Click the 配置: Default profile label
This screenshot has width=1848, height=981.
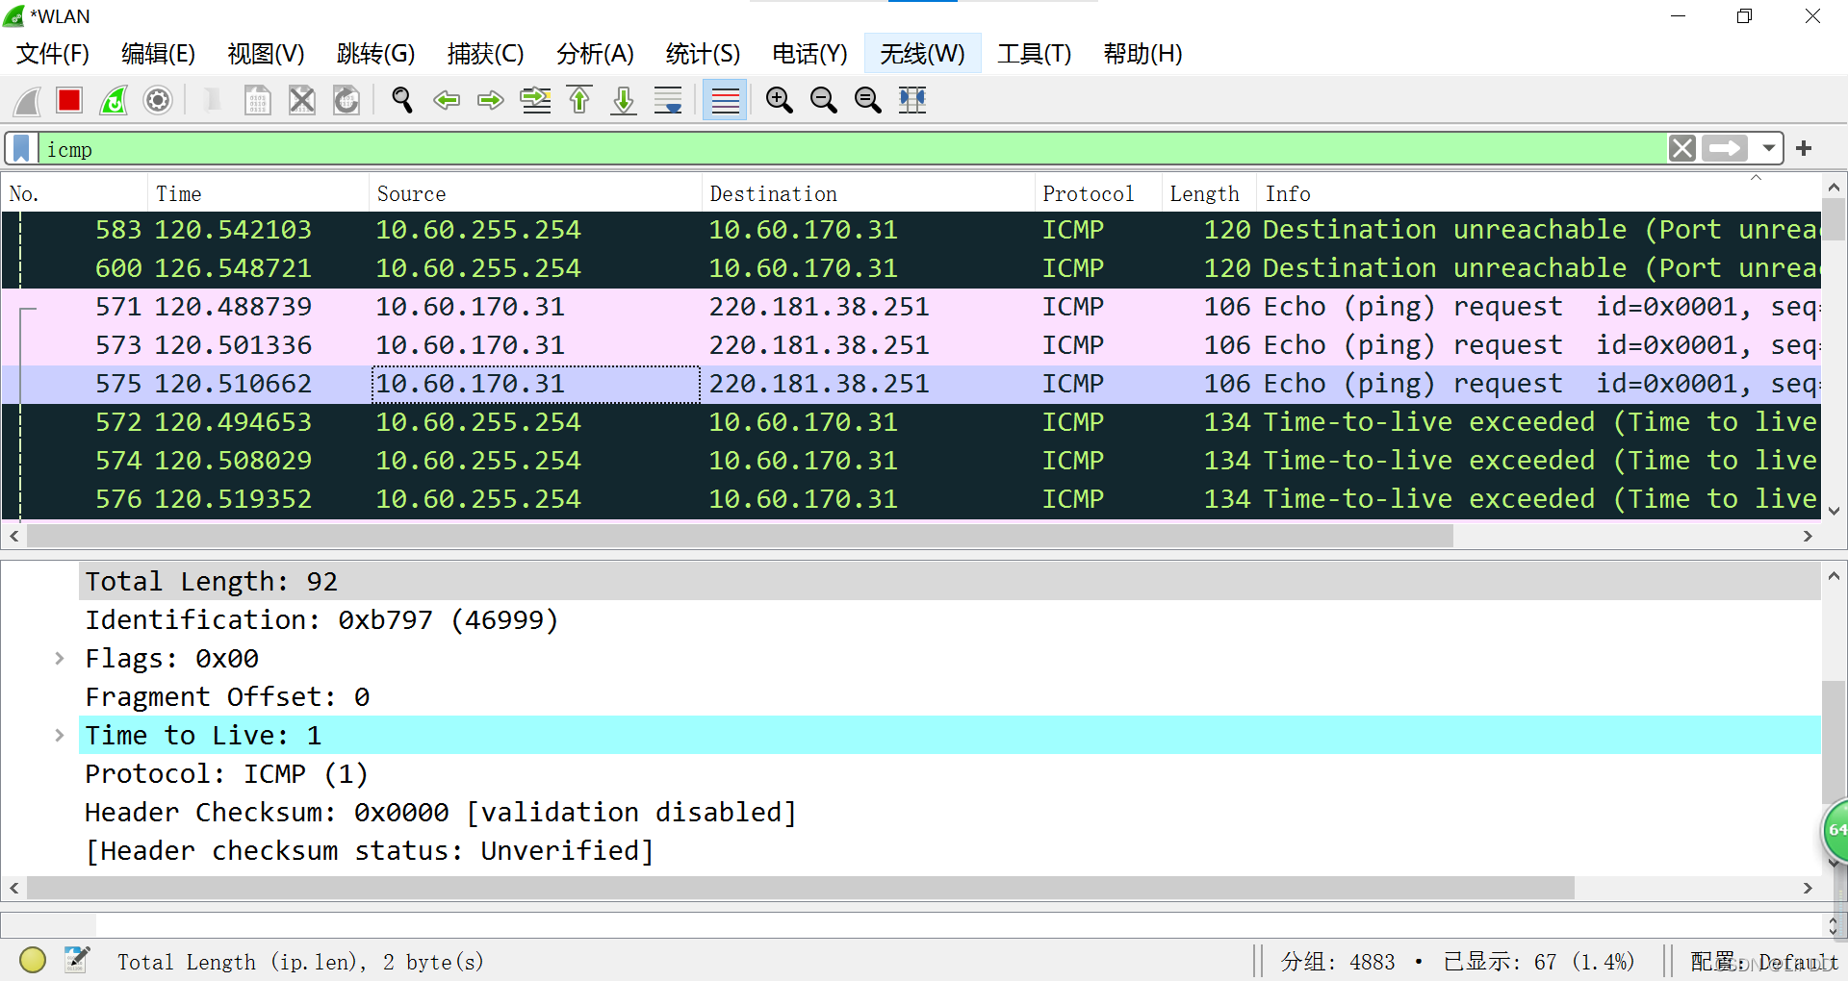point(1763,962)
